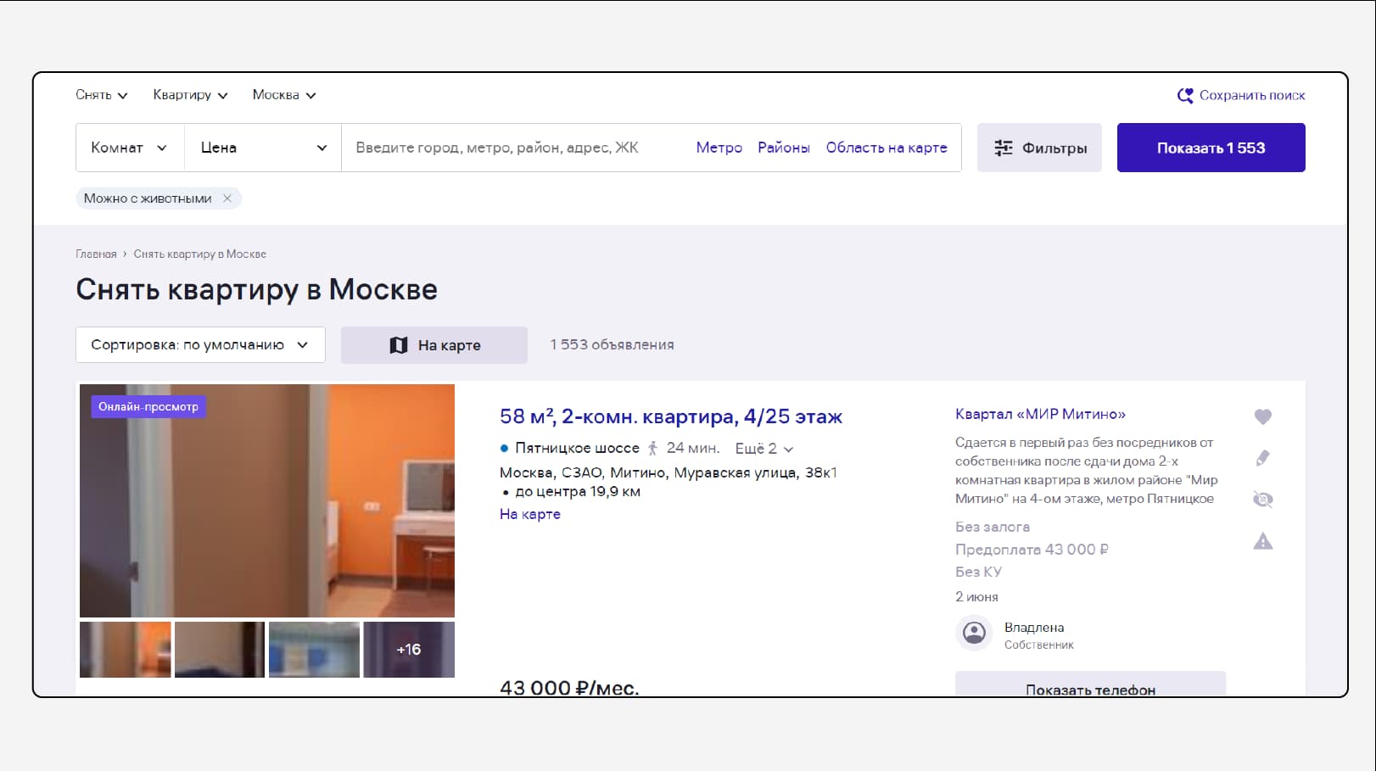Open main apartment photo

267,500
